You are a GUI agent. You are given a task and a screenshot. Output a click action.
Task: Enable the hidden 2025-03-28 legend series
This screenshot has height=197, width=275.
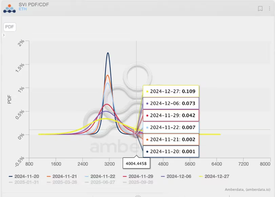[62, 182]
